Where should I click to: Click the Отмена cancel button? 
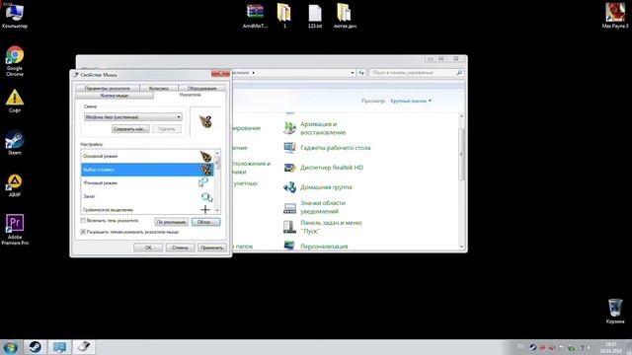(180, 248)
